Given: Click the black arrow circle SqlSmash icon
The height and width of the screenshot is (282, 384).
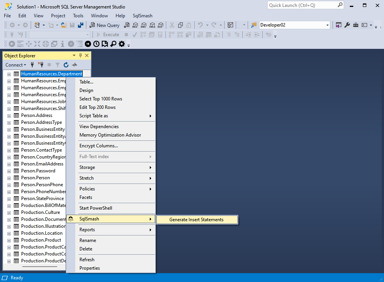Looking at the screenshot, I should coord(88,44).
